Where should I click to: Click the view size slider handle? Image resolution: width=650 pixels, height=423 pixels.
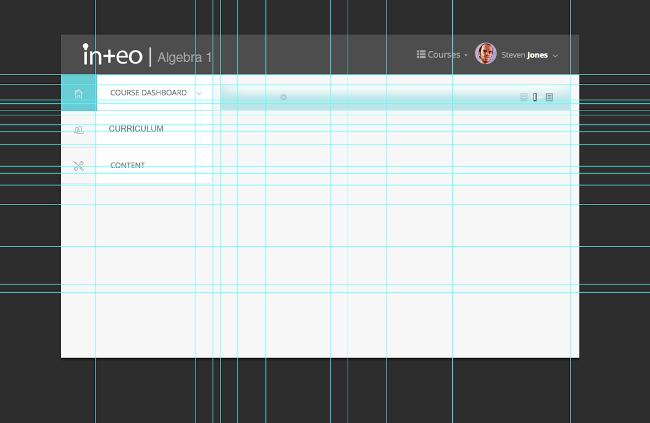click(535, 97)
